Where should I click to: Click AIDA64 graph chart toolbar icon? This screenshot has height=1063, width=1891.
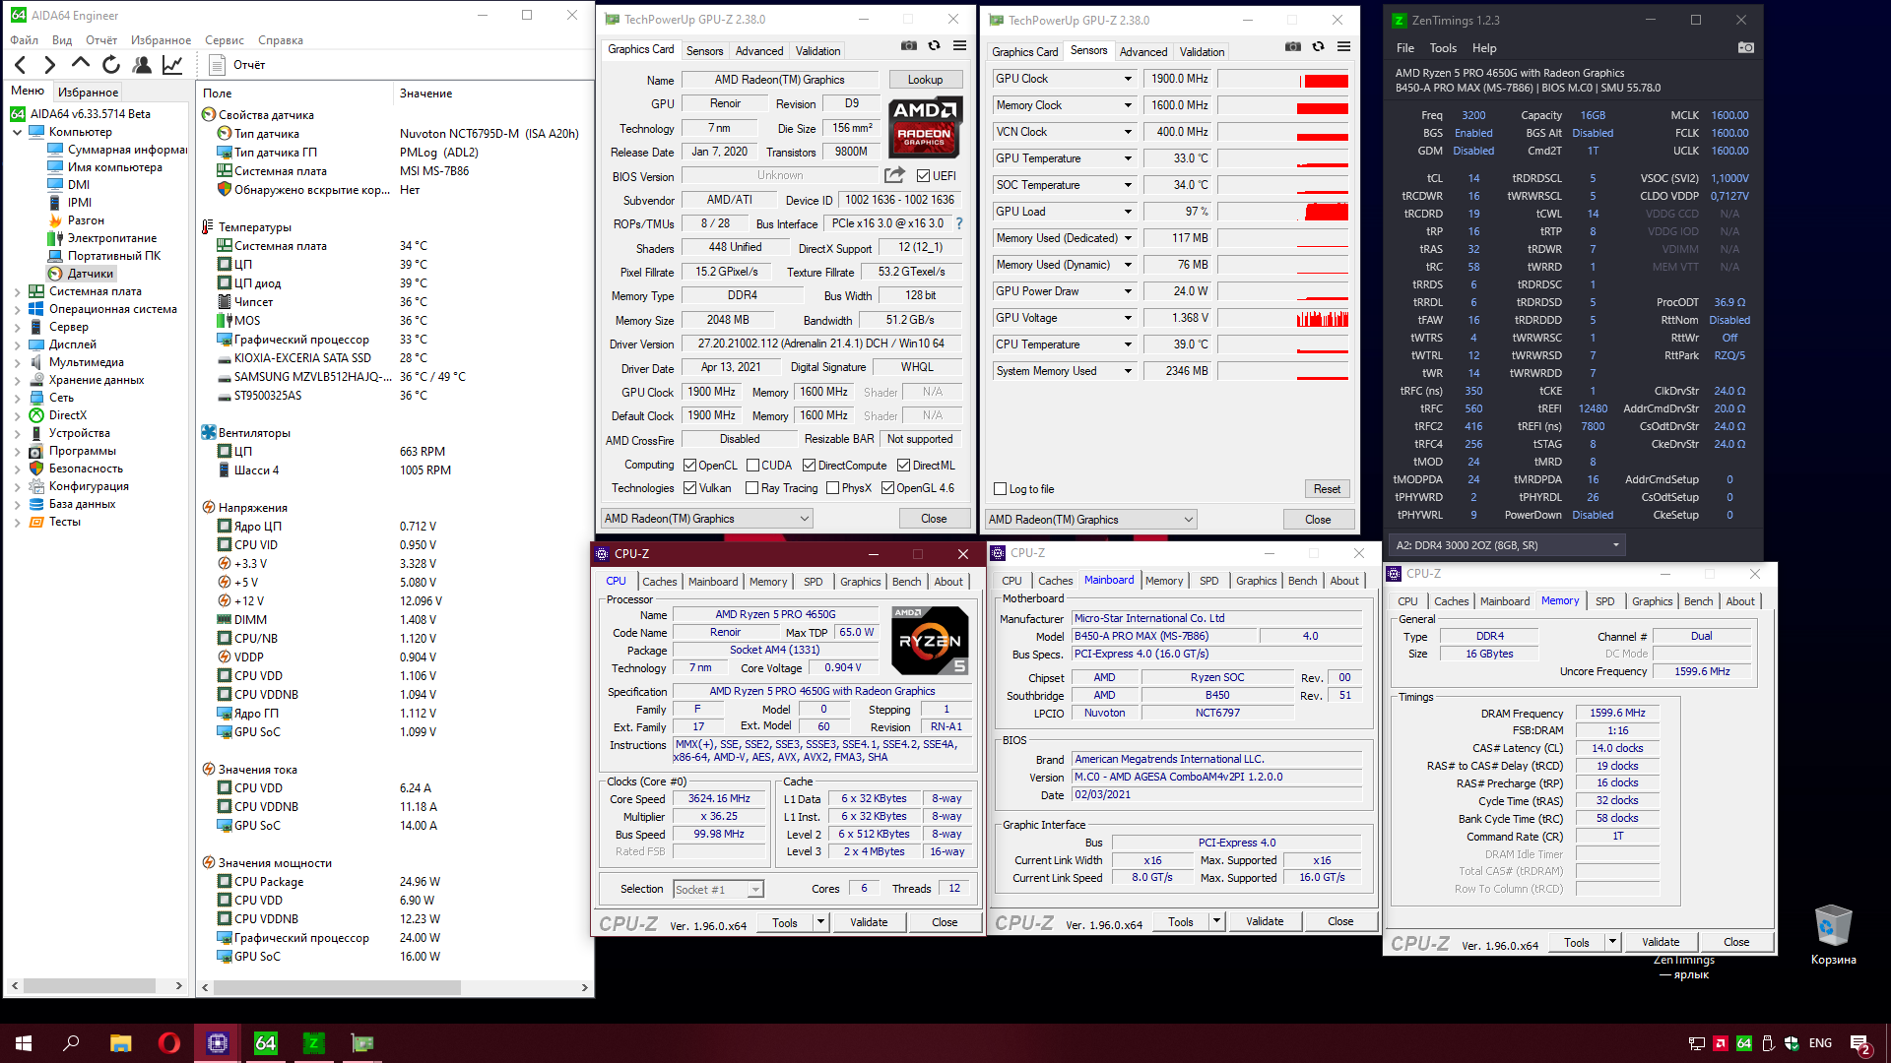click(172, 65)
